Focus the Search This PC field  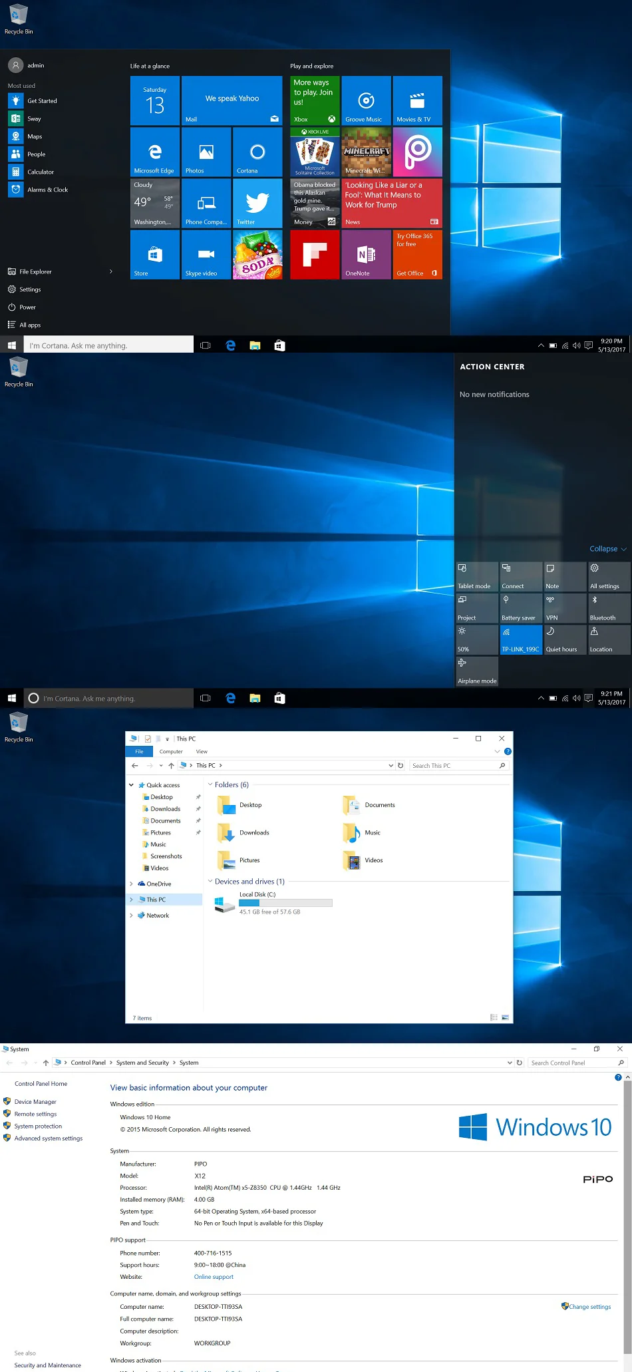pyautogui.click(x=458, y=765)
